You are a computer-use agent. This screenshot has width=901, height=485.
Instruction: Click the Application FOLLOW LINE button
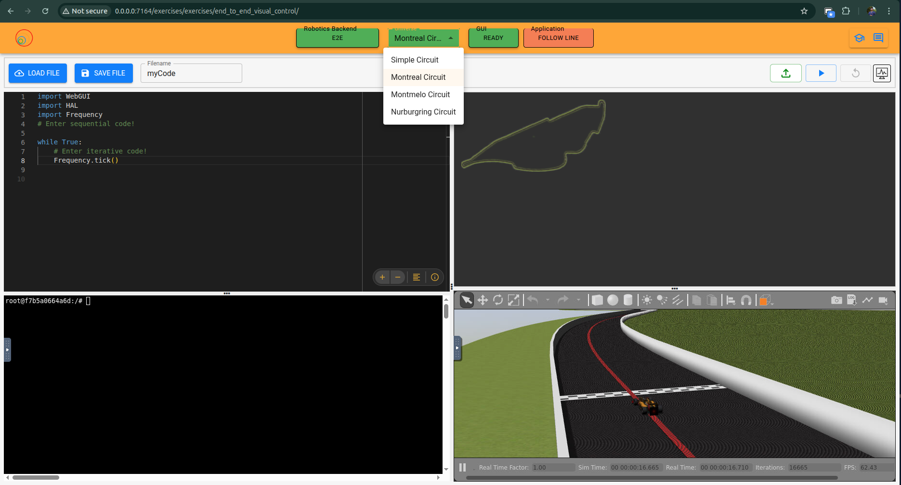click(x=558, y=38)
